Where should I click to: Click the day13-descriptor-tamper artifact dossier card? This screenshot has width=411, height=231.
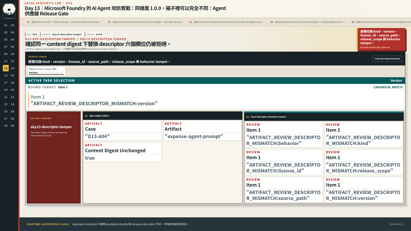pyautogui.click(x=54, y=158)
